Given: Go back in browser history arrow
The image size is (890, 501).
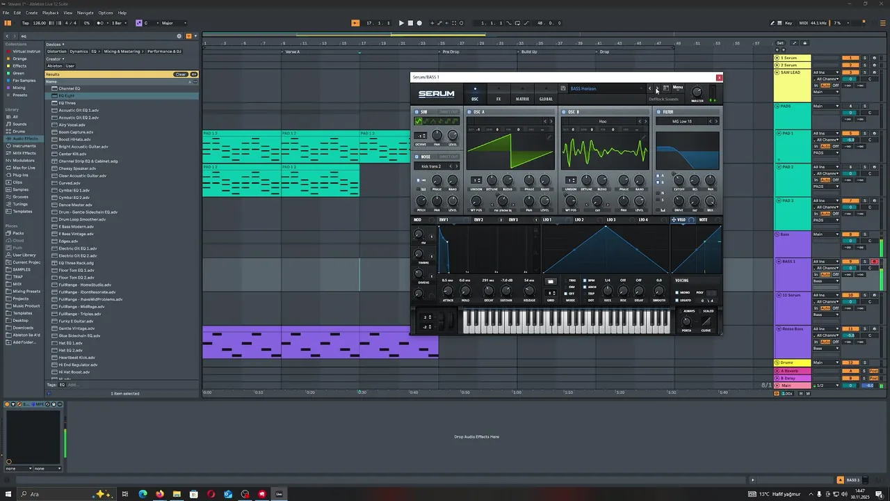Looking at the screenshot, I should pos(8,35).
